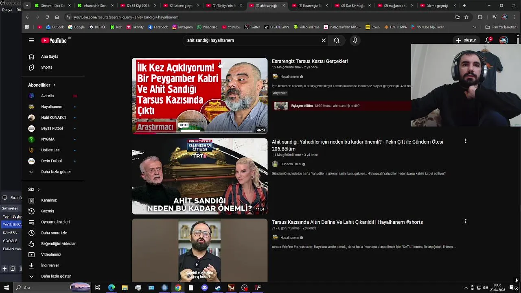Screen dimensions: 521x293
Task: Bookmark this page with the star
Action: 466,17
